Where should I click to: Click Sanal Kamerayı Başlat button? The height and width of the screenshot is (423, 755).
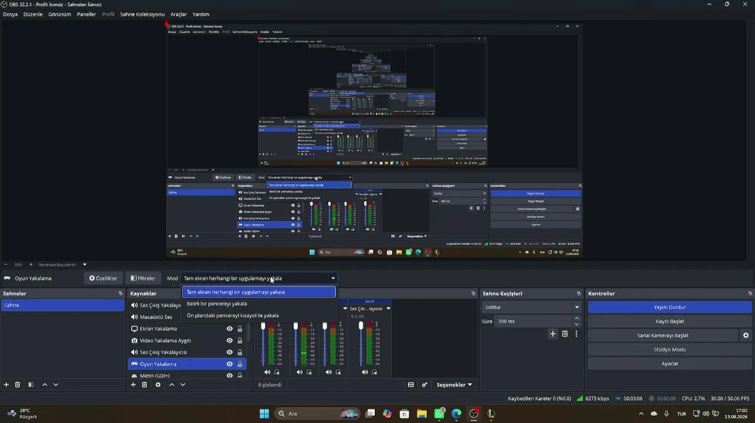pos(663,335)
